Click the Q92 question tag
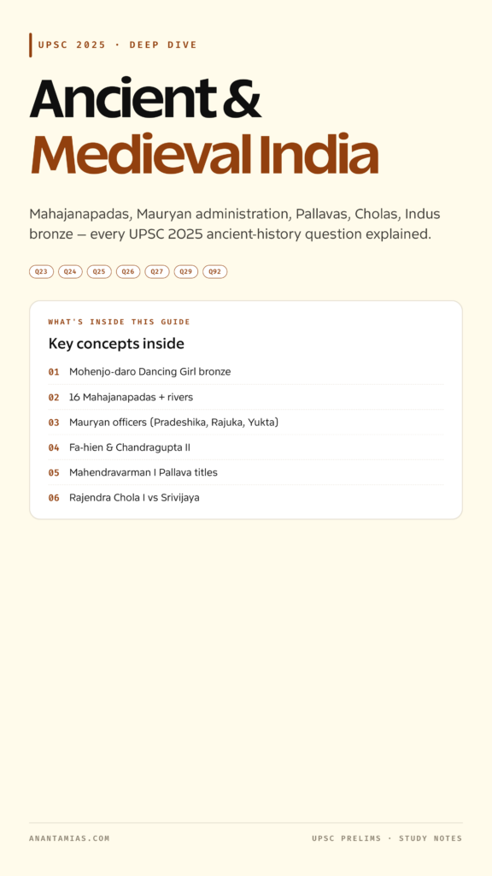 coord(215,271)
